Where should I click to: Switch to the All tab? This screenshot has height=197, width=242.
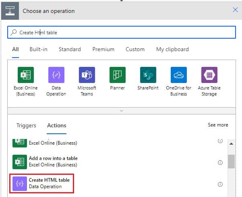coord(15,49)
